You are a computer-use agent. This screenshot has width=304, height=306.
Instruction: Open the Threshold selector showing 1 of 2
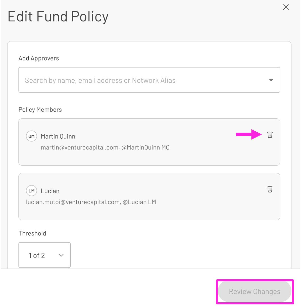click(44, 255)
